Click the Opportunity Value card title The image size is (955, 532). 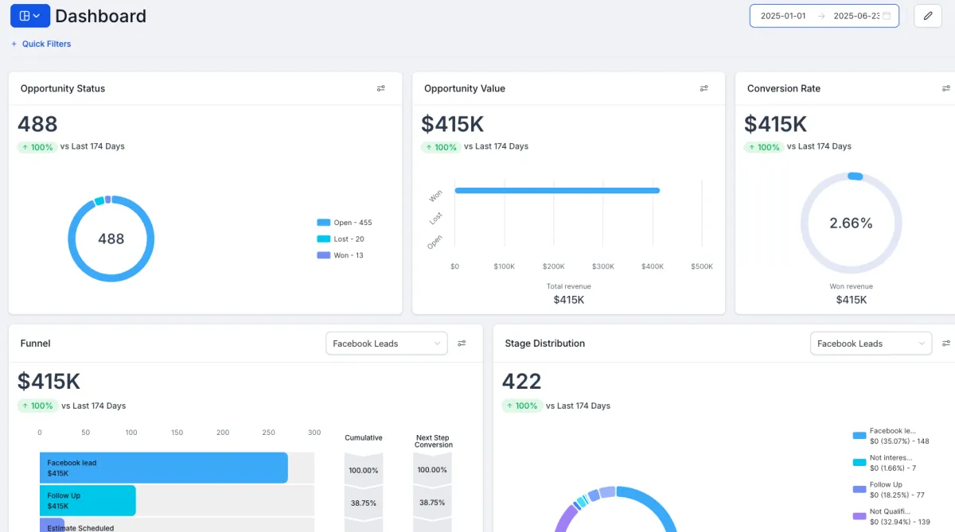coord(465,88)
